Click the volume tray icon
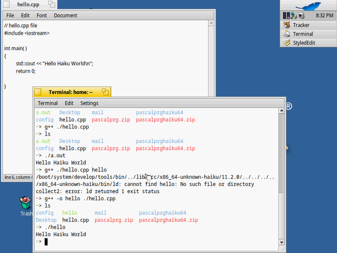The width and height of the screenshot is (337, 253). point(302,15)
